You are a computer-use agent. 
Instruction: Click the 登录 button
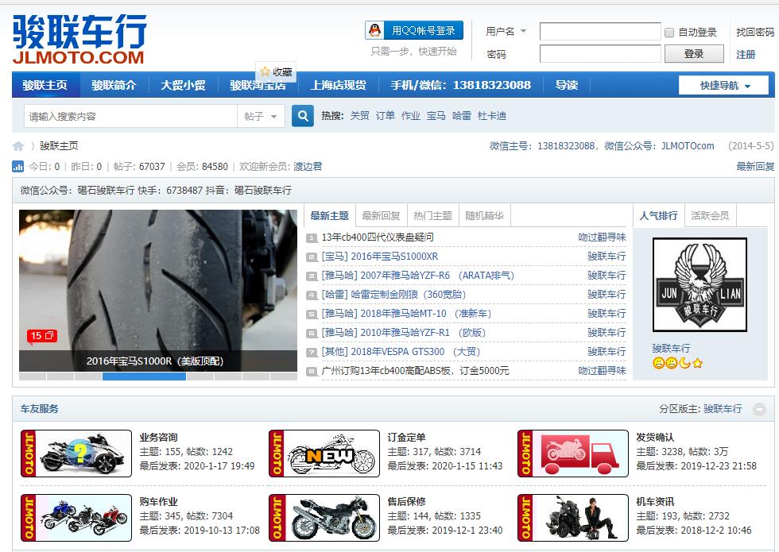tap(694, 54)
